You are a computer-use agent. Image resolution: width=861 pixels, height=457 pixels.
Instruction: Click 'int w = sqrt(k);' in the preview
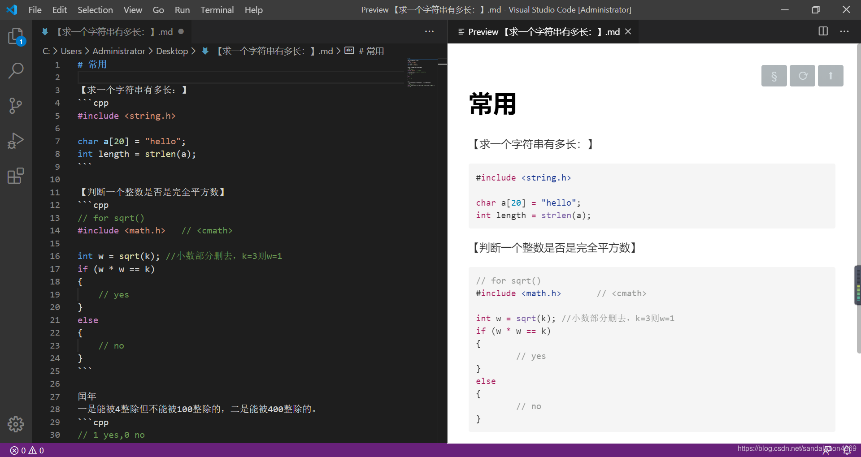(x=516, y=318)
